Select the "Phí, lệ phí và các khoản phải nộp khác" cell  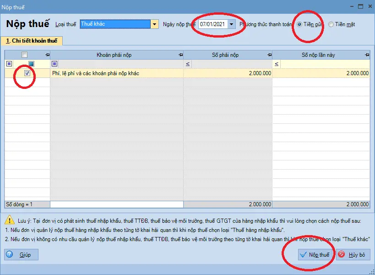tap(117, 73)
